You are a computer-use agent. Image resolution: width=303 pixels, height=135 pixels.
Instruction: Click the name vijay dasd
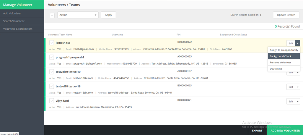[62, 101]
